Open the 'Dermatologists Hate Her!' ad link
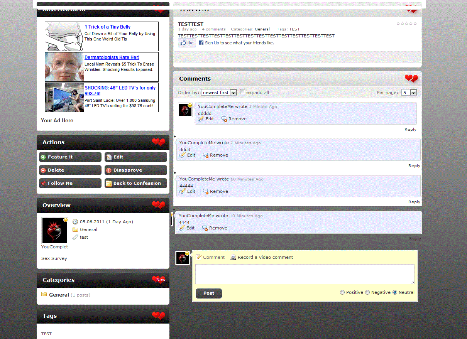Screen dimensions: 467x339 pyautogui.click(x=112, y=57)
